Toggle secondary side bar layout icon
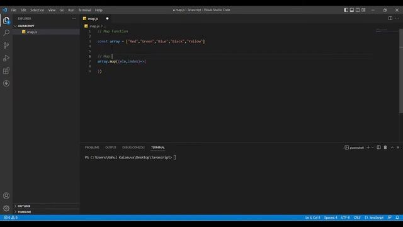Screen dimensions: 403x227 [x=358, y=10]
